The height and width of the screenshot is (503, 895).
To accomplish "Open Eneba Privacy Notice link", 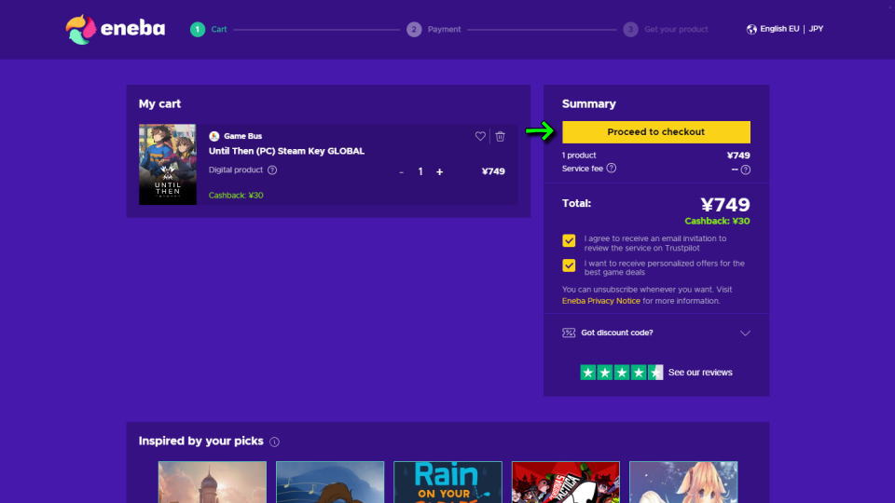I will tap(600, 301).
